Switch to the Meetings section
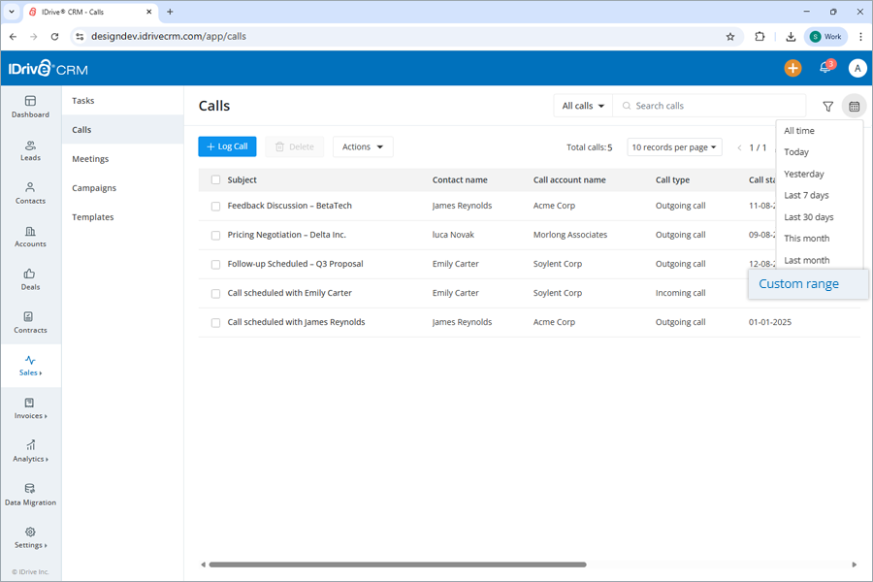This screenshot has height=582, width=873. click(x=92, y=158)
